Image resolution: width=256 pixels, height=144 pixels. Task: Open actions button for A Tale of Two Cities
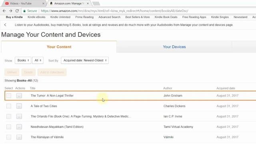pyautogui.click(x=19, y=106)
